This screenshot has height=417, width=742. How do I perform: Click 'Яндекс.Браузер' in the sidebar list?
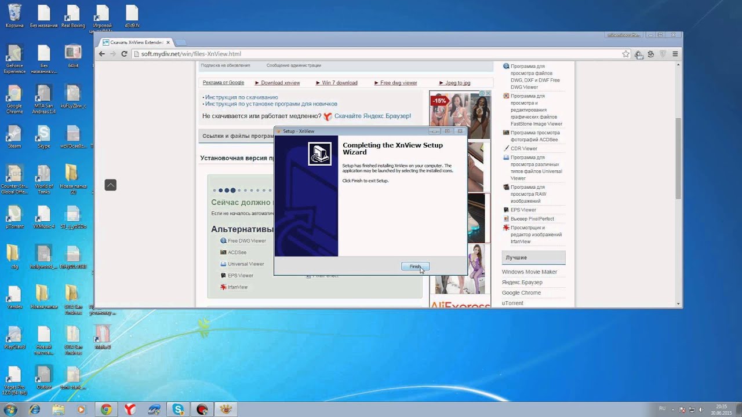(x=522, y=283)
